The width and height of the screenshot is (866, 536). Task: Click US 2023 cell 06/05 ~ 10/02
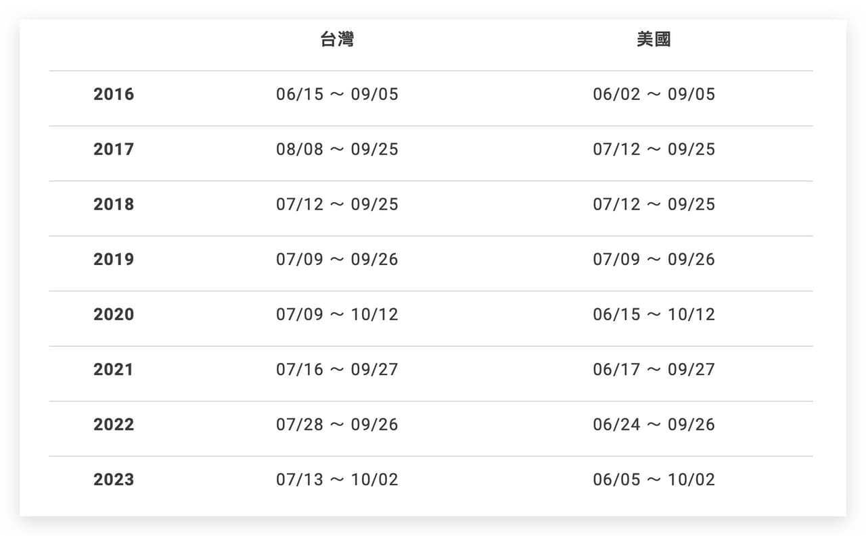click(654, 479)
